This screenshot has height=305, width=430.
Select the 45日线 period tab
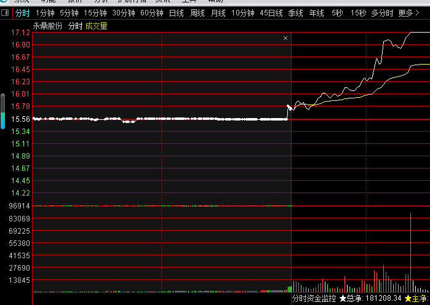271,12
